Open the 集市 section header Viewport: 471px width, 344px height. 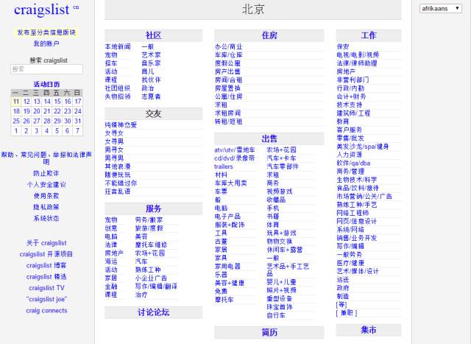coord(369,330)
